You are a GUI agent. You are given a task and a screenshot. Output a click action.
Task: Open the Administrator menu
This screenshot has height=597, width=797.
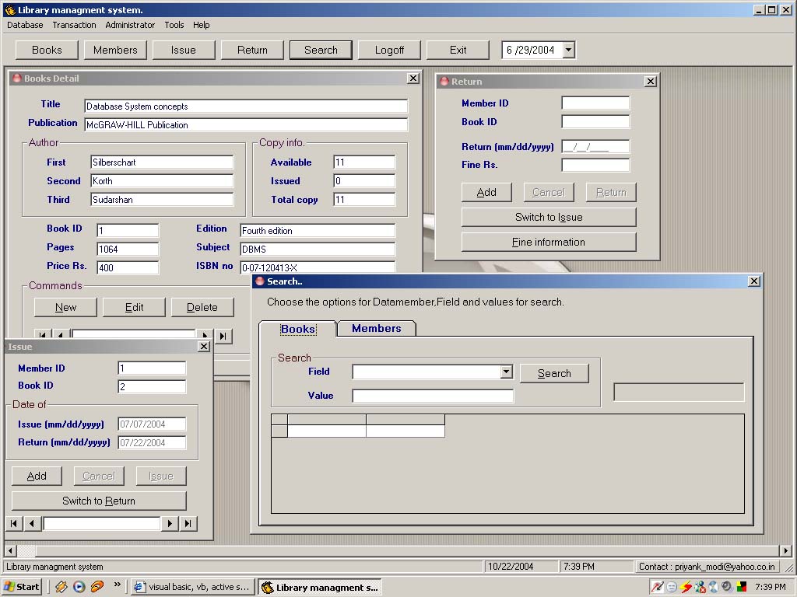click(x=130, y=25)
